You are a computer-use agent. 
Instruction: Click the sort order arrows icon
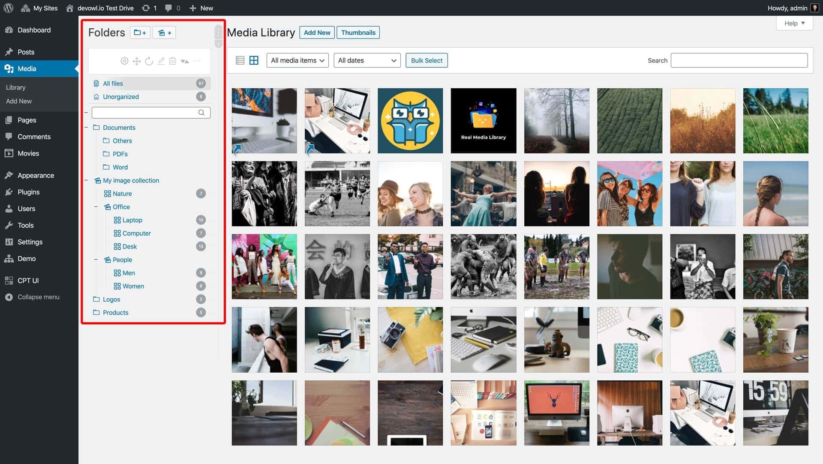click(x=185, y=61)
